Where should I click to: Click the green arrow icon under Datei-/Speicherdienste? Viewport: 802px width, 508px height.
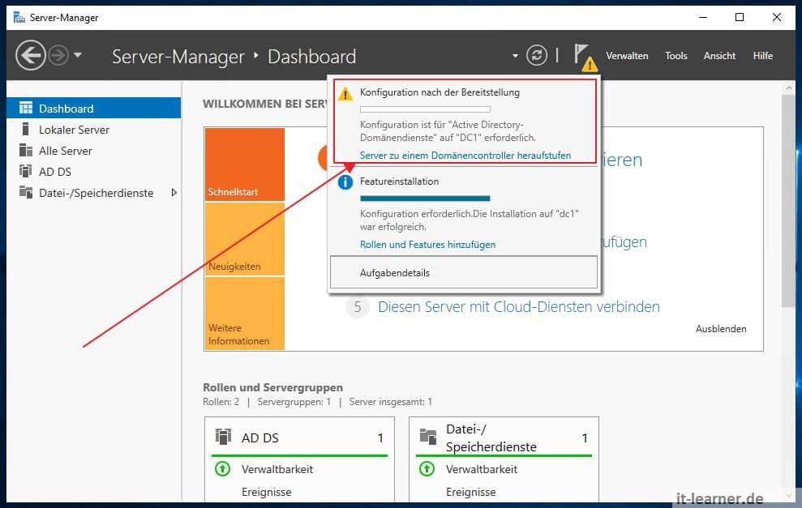pyautogui.click(x=428, y=469)
